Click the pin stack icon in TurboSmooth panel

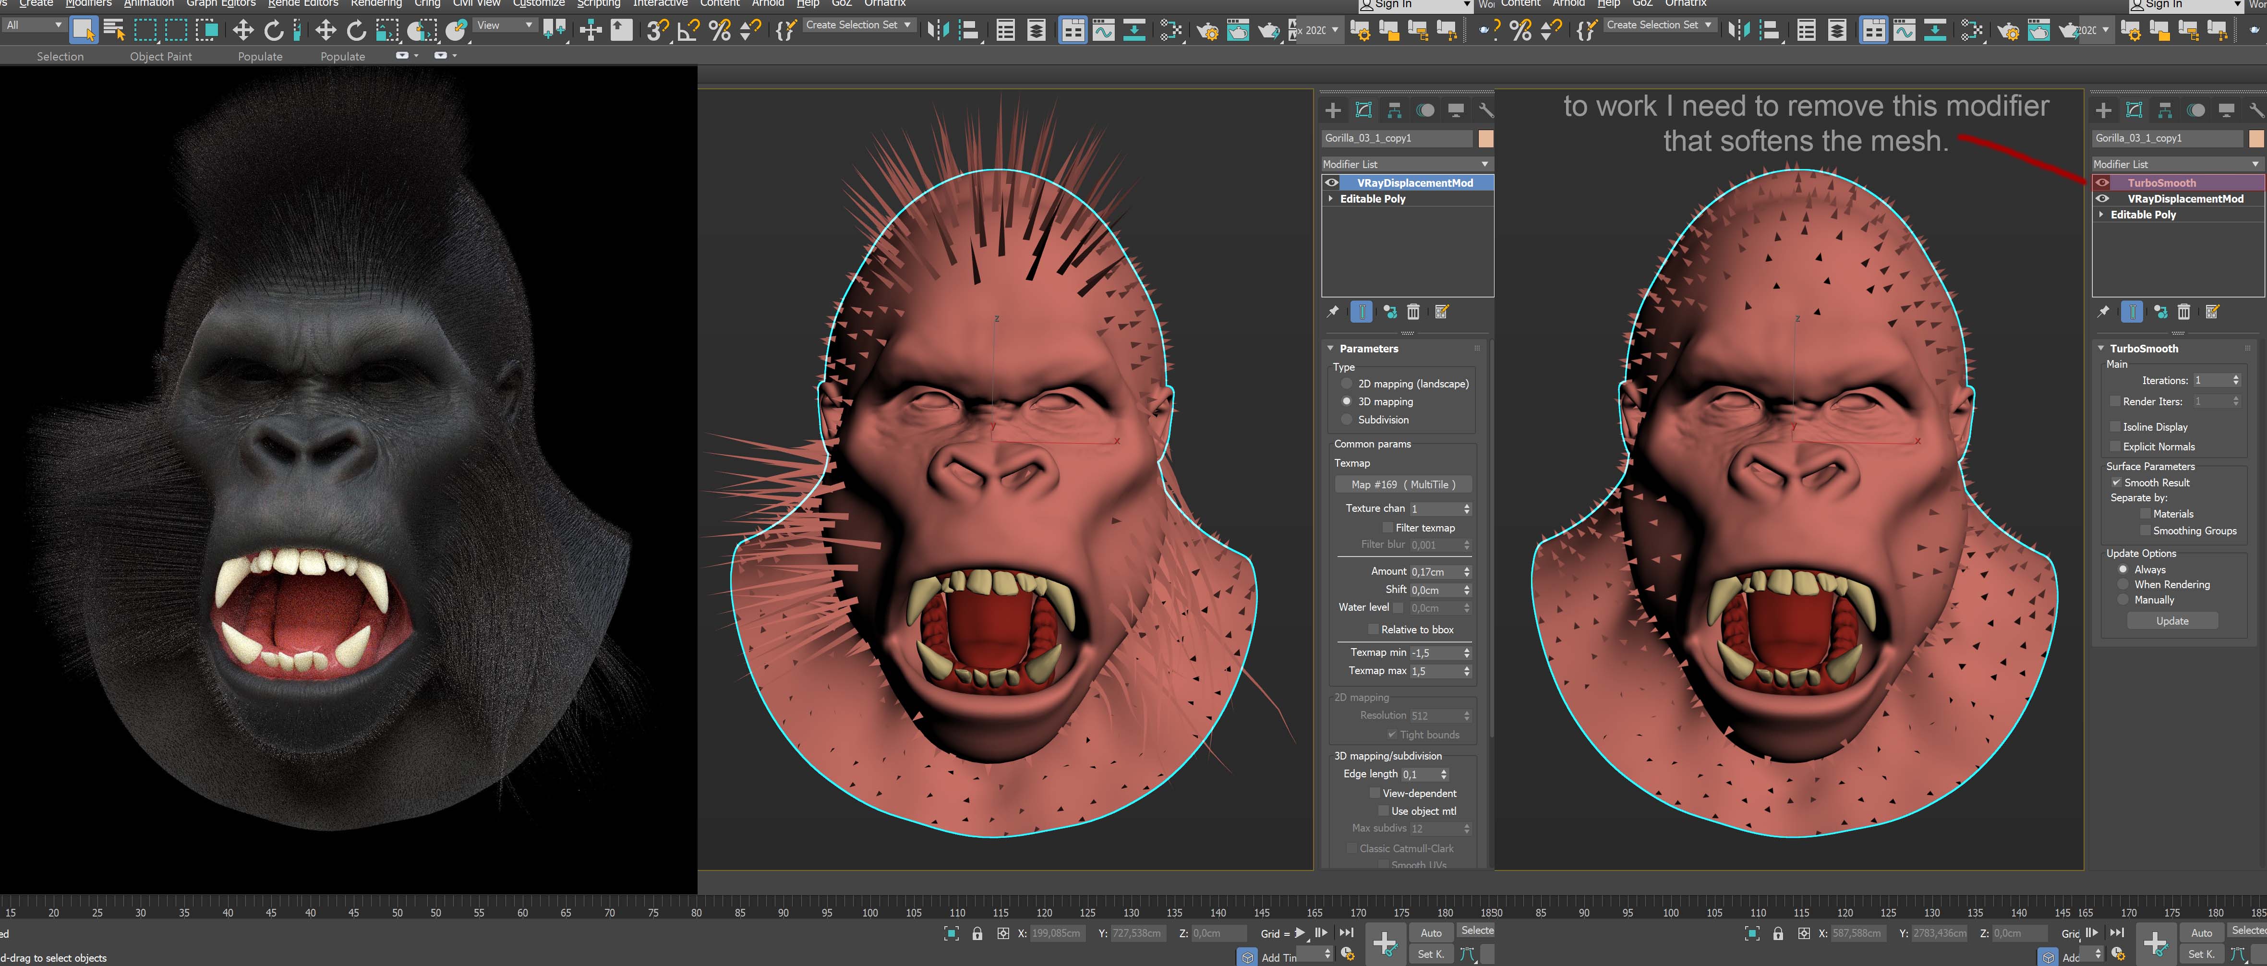pos(2103,312)
